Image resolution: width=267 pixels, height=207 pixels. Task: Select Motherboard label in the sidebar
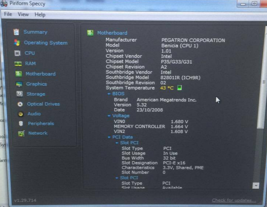click(41, 74)
